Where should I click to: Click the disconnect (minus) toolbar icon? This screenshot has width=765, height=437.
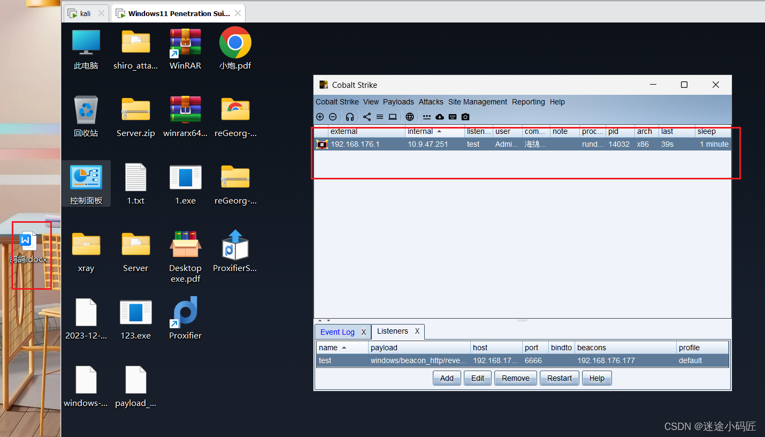pos(333,117)
